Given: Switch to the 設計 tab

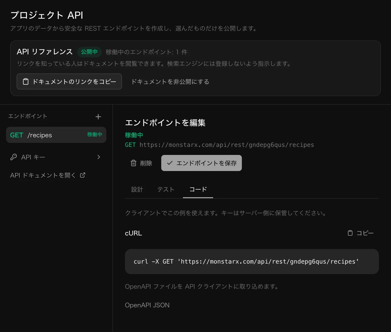Looking at the screenshot, I should coord(137,189).
